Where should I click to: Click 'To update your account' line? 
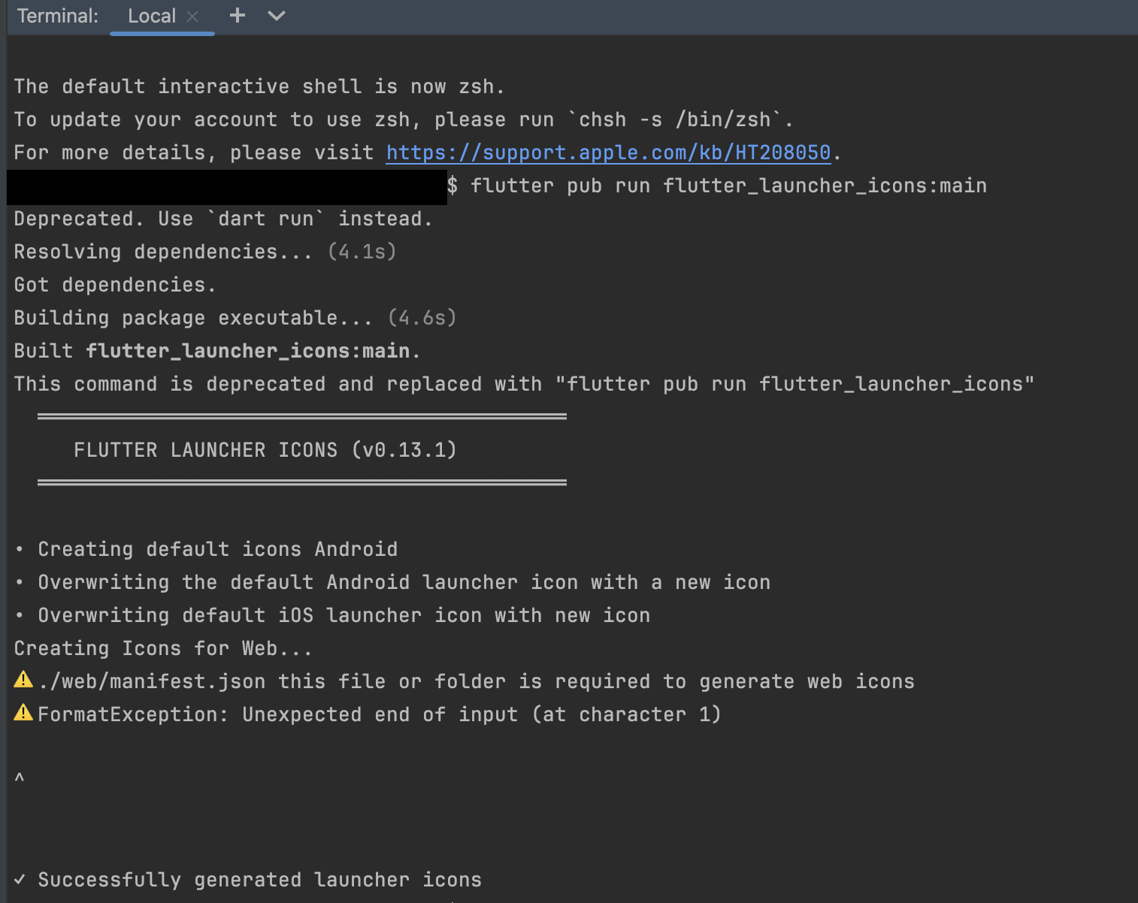point(404,119)
